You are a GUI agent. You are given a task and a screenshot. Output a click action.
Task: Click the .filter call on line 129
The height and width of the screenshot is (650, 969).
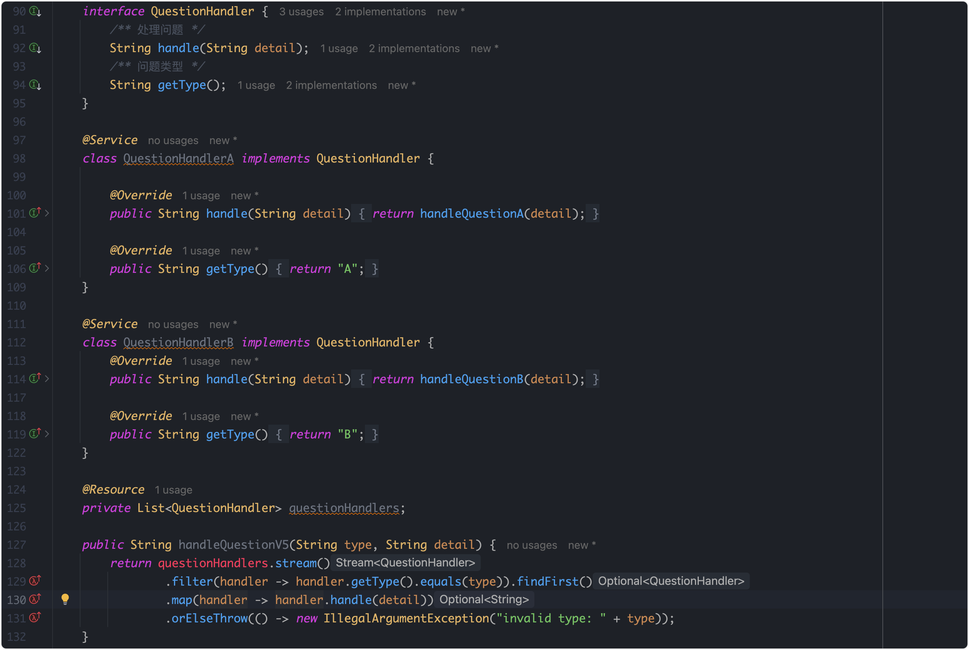pyautogui.click(x=192, y=581)
